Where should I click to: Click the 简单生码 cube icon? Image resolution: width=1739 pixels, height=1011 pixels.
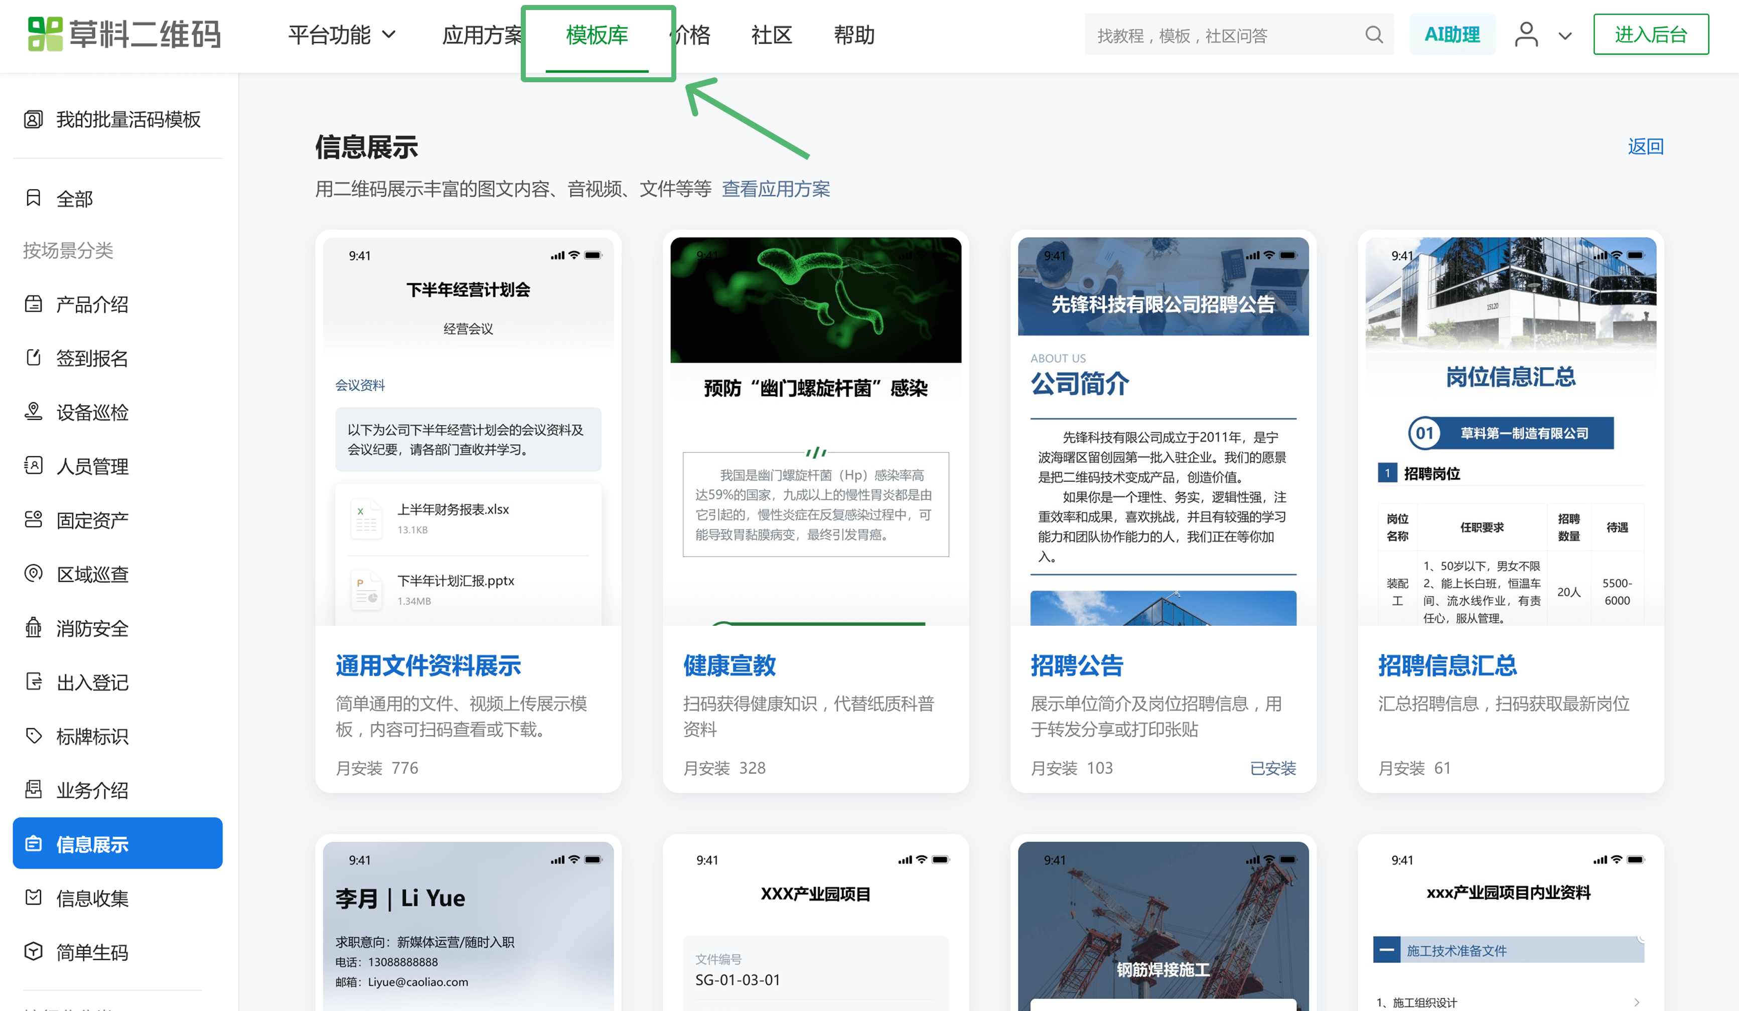point(33,951)
